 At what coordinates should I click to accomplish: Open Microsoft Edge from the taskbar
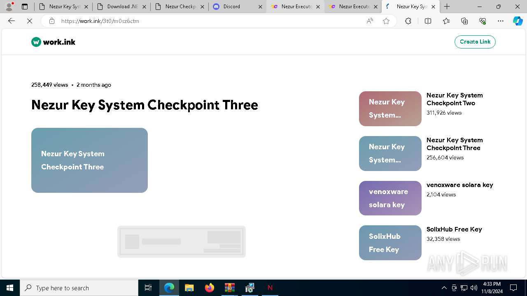click(x=169, y=288)
